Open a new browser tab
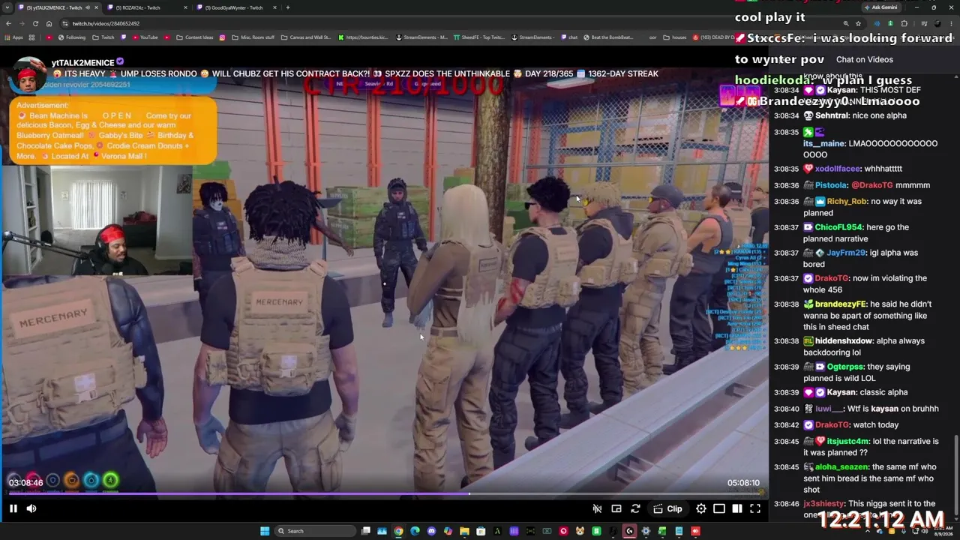 [x=288, y=7]
